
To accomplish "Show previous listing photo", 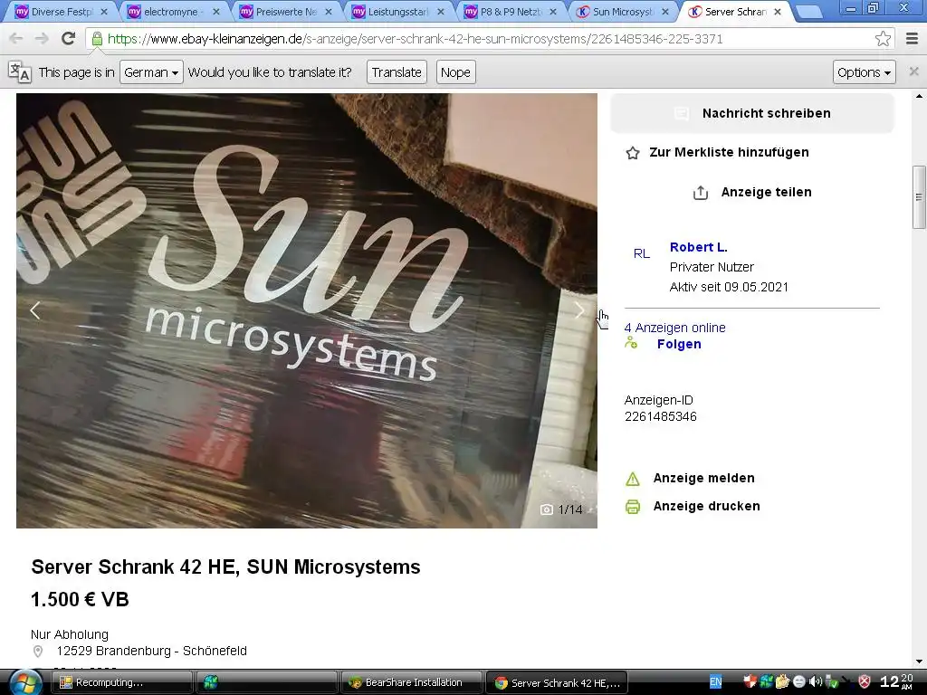I will [35, 310].
